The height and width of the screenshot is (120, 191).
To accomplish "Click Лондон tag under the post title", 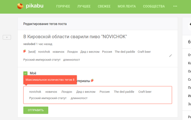I will (72, 52).
